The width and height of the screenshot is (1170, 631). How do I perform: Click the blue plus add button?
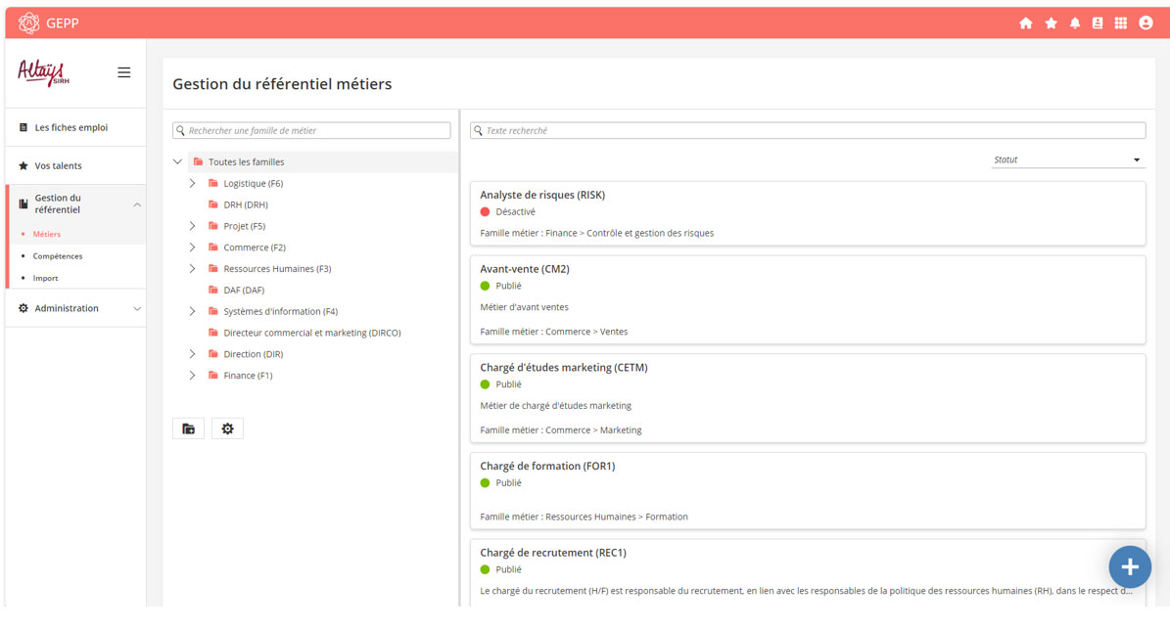(1129, 566)
